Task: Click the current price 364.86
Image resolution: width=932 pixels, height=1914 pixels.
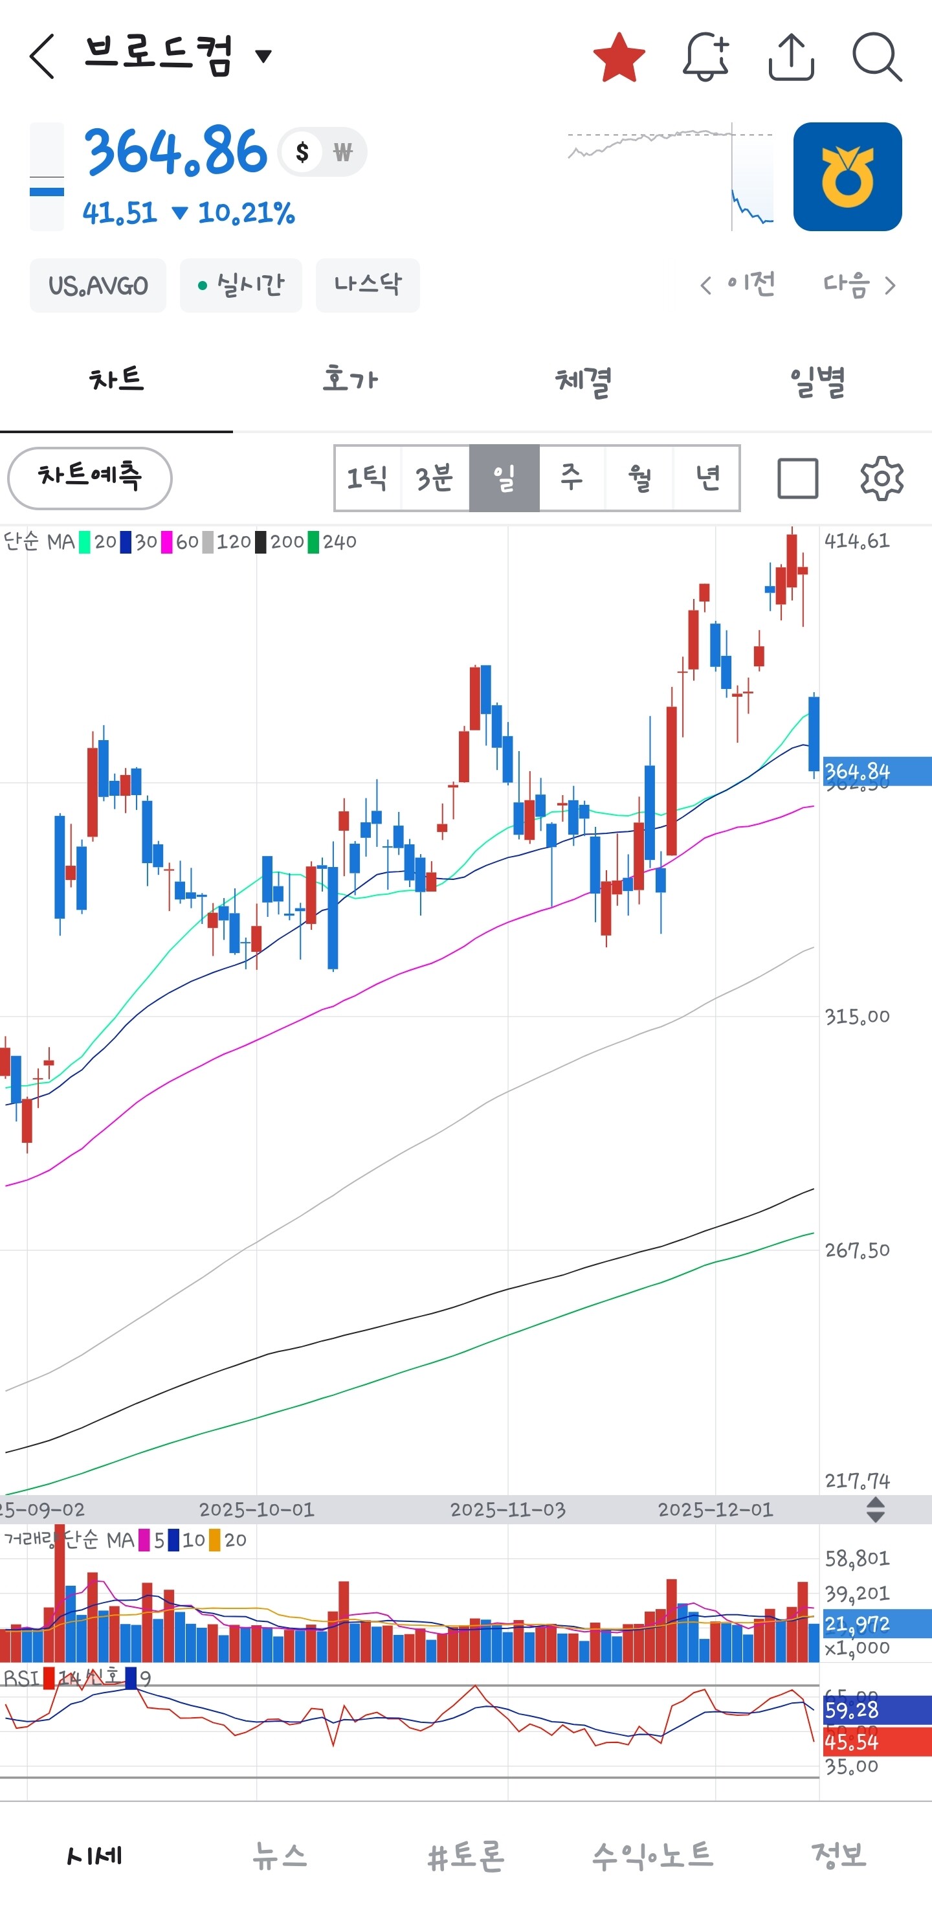Action: (175, 152)
